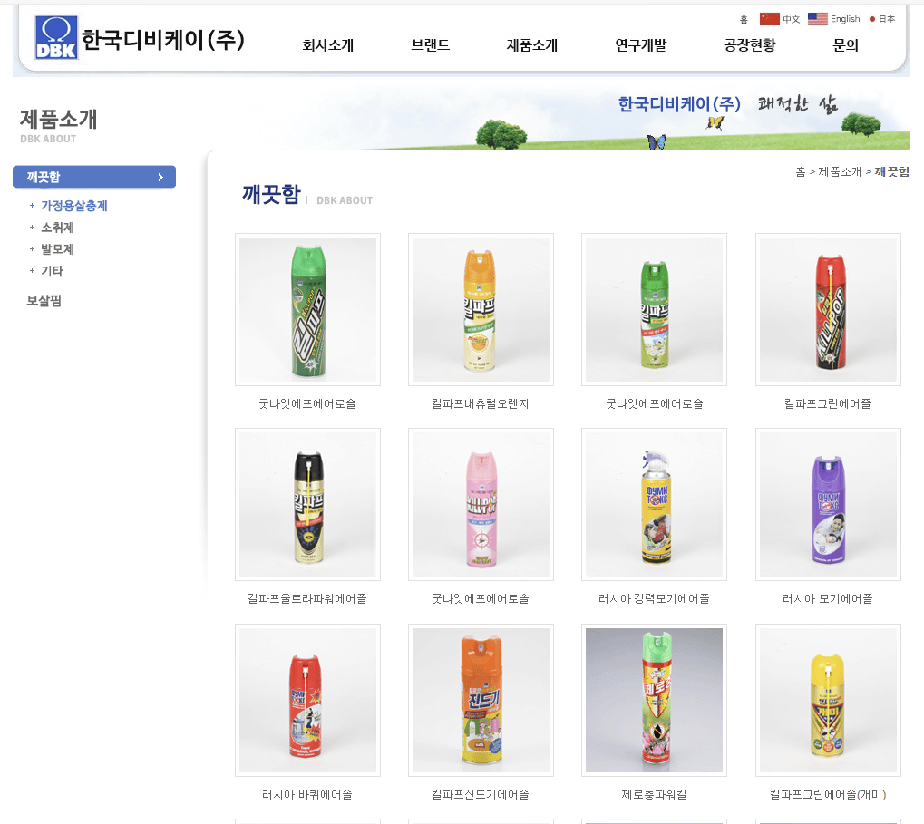Screen dimensions: 924x824
Task: Select the 보살핌 sidebar item
Action: click(x=44, y=300)
